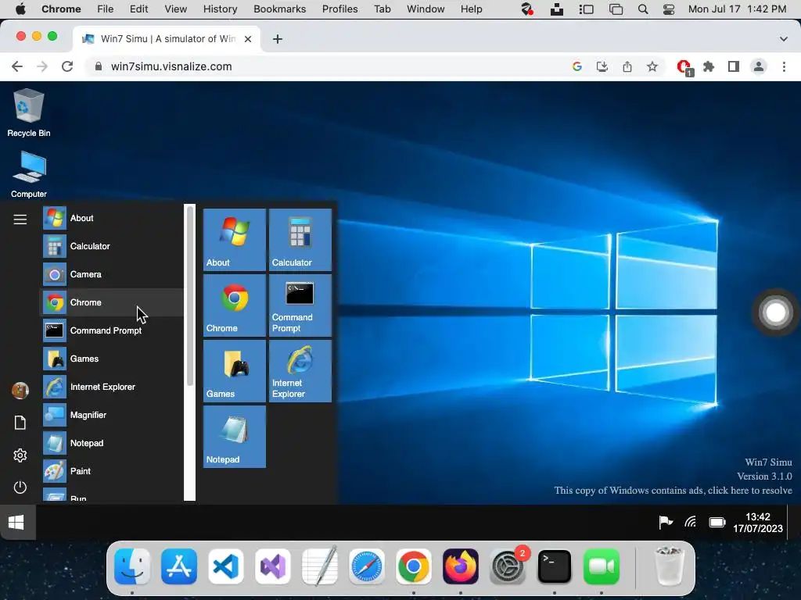
Task: Click the Command Prompt tile
Action: coord(300,305)
